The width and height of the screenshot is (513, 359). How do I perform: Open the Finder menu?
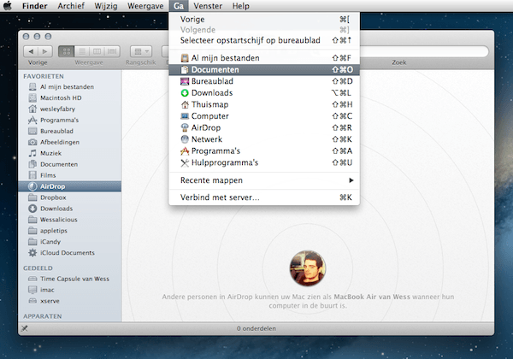35,6
